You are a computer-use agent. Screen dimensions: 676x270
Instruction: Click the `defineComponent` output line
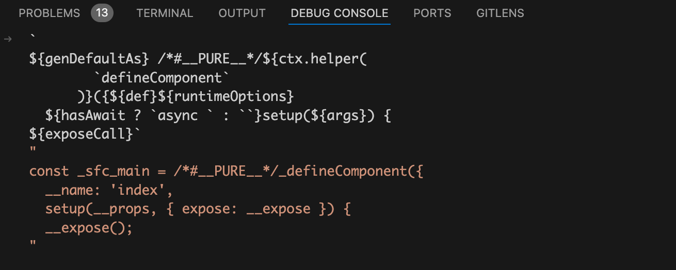pyautogui.click(x=163, y=78)
